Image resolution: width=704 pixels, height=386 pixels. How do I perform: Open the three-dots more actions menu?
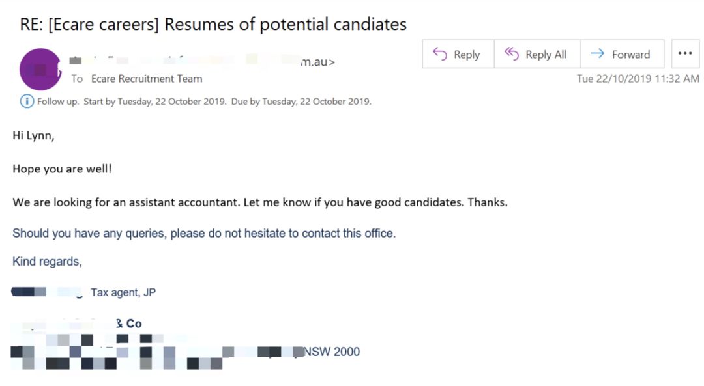685,54
